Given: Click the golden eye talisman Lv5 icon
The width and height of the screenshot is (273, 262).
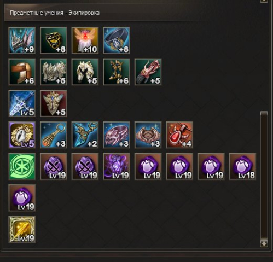Looking at the screenshot, I should 22,135.
